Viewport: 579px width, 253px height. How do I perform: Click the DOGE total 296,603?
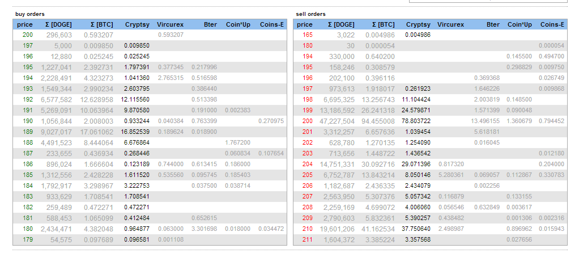[59, 35]
